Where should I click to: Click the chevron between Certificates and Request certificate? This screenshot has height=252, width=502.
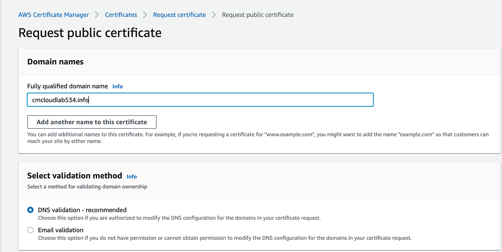(144, 15)
